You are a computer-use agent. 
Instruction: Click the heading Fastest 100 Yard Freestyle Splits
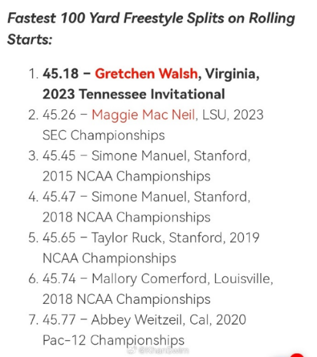(151, 29)
